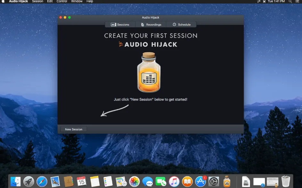Open Contacts book icon in dock
Viewport: 302px width, 188px height.
point(68,182)
